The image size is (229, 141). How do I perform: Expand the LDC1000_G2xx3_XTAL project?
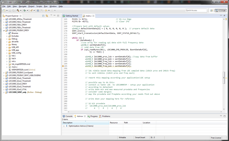(x=4, y=89)
